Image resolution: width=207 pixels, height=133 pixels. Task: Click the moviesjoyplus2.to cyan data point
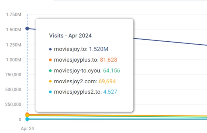coord(27,119)
